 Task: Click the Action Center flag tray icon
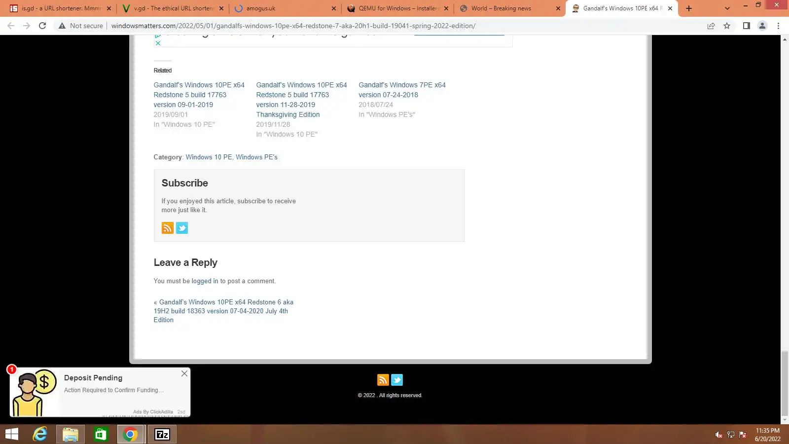743,435
